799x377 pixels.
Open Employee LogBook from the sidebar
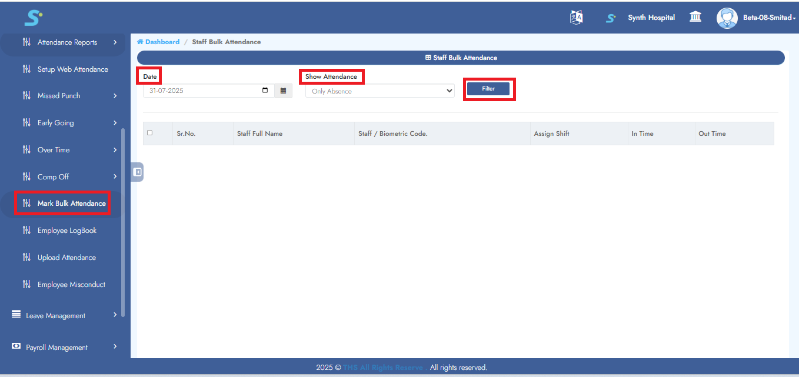click(x=66, y=231)
